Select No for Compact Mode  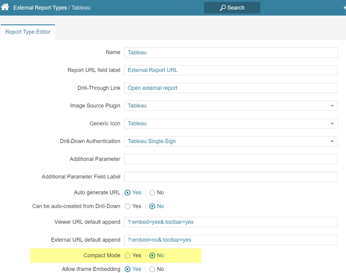(x=152, y=255)
